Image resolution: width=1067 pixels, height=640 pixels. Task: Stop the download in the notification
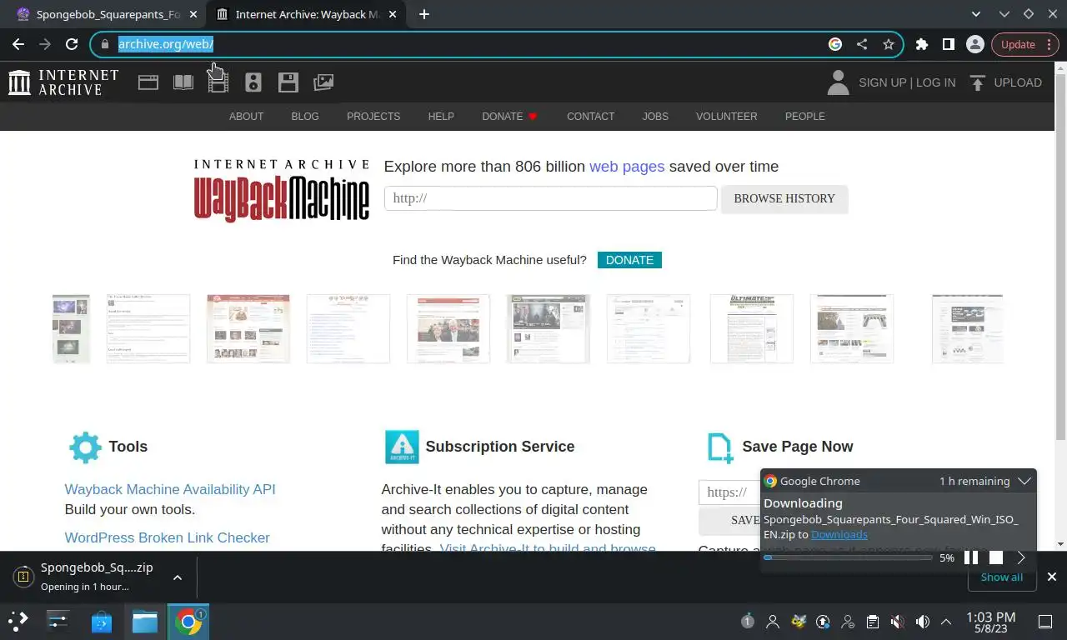point(996,557)
